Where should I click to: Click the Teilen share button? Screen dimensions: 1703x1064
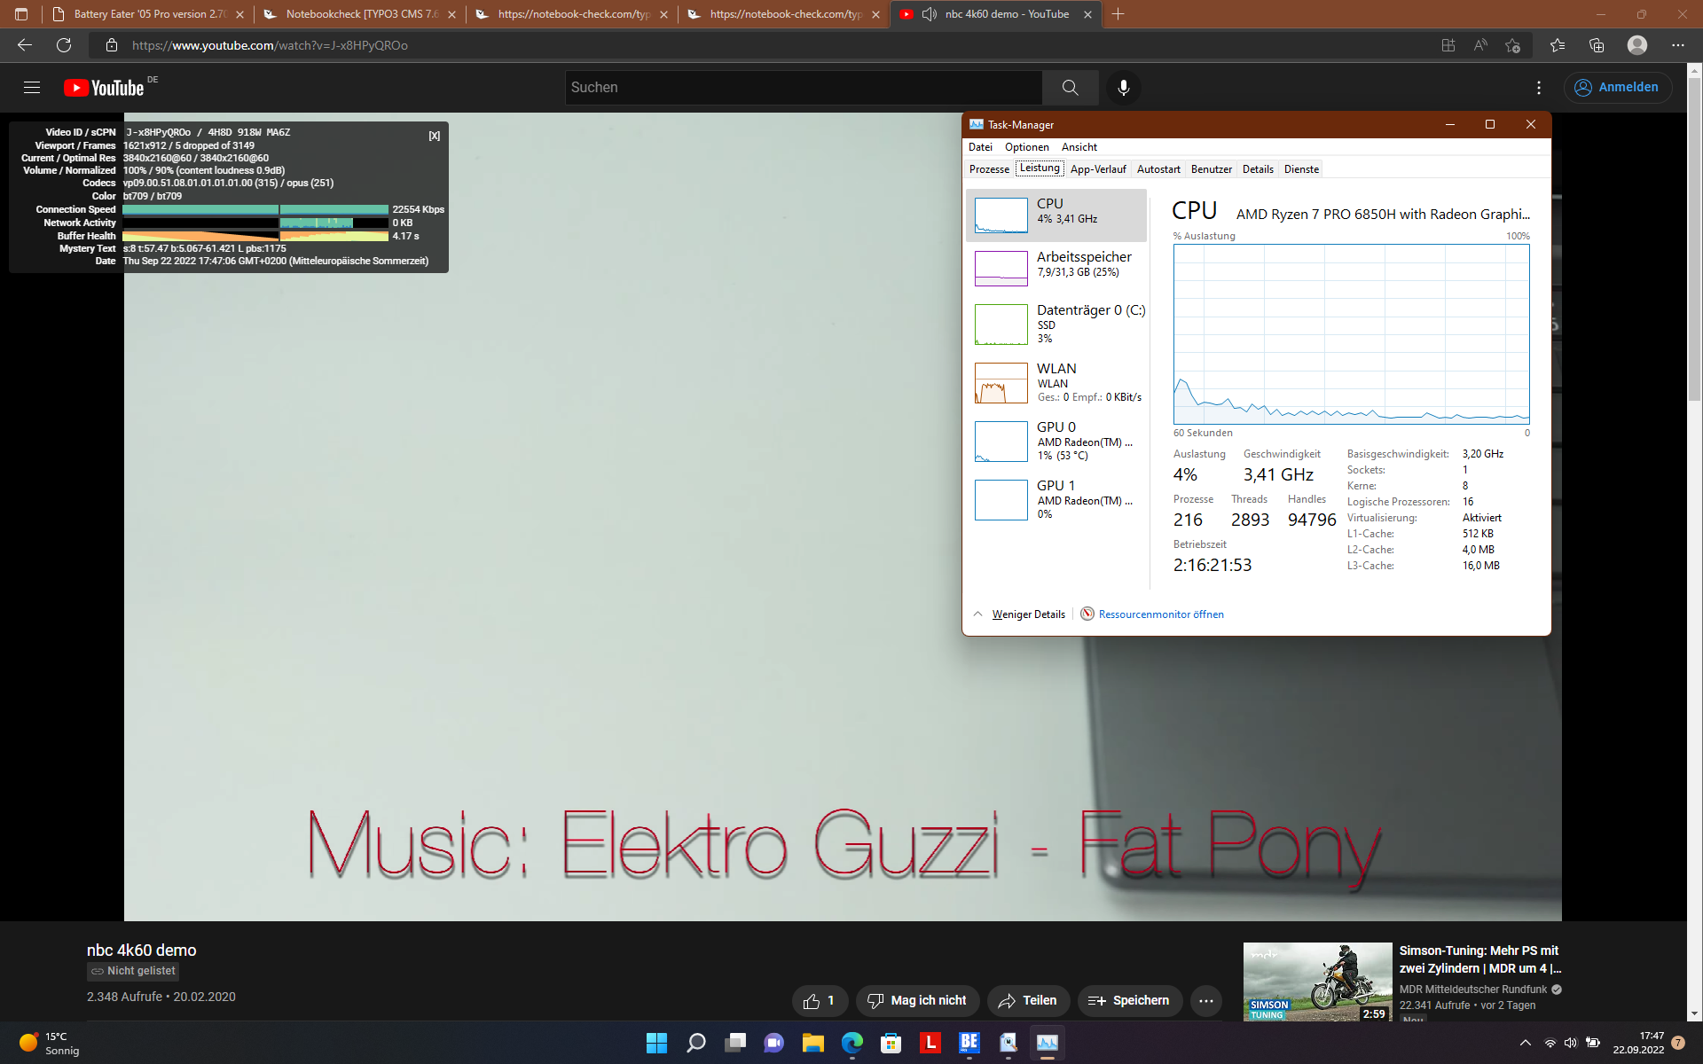point(1028,1001)
